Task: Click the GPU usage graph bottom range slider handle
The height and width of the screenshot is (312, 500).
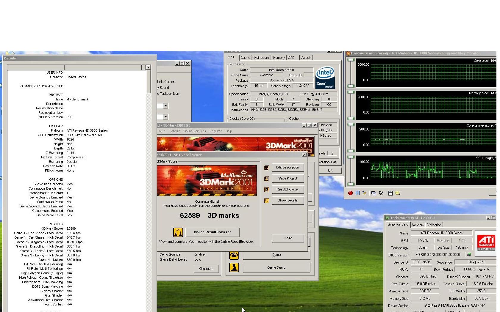Action: (x=351, y=184)
